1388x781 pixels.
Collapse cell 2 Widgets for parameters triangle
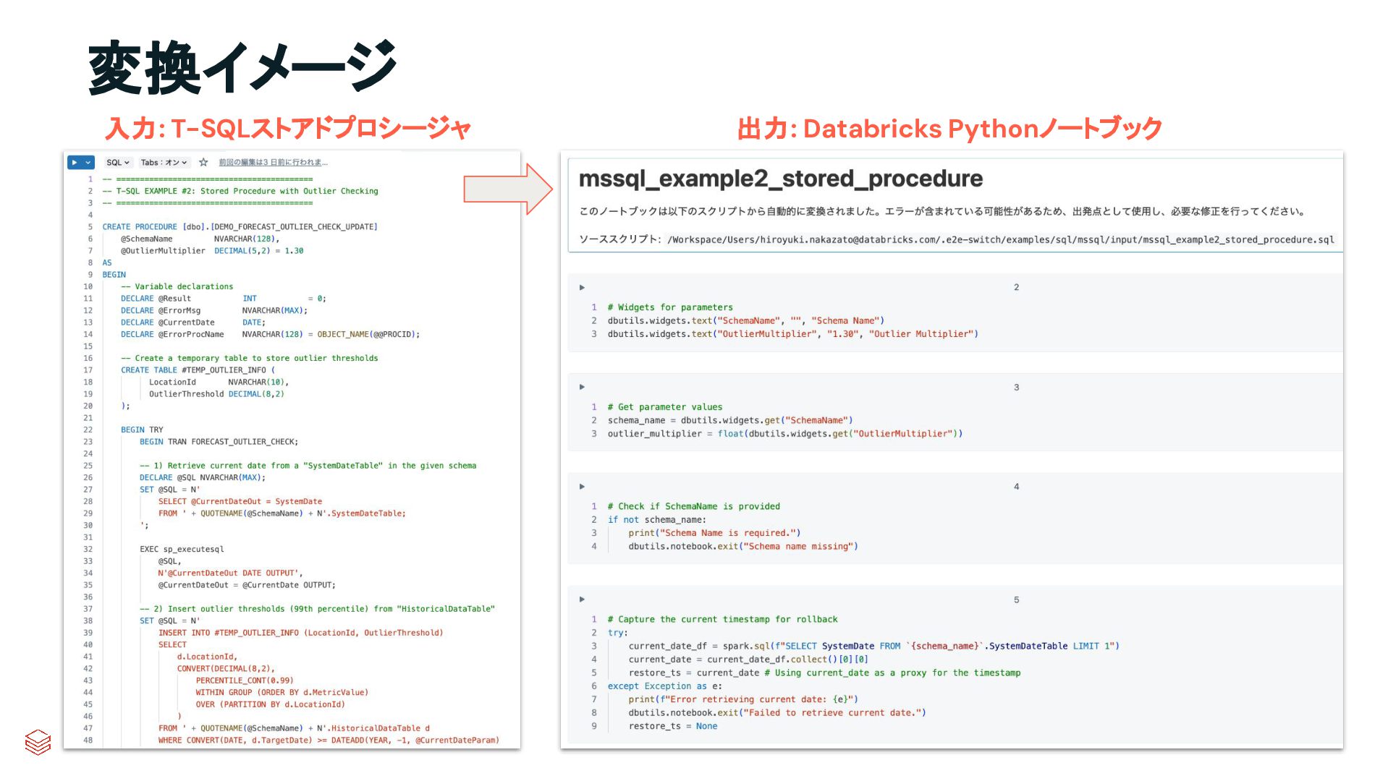(x=582, y=288)
